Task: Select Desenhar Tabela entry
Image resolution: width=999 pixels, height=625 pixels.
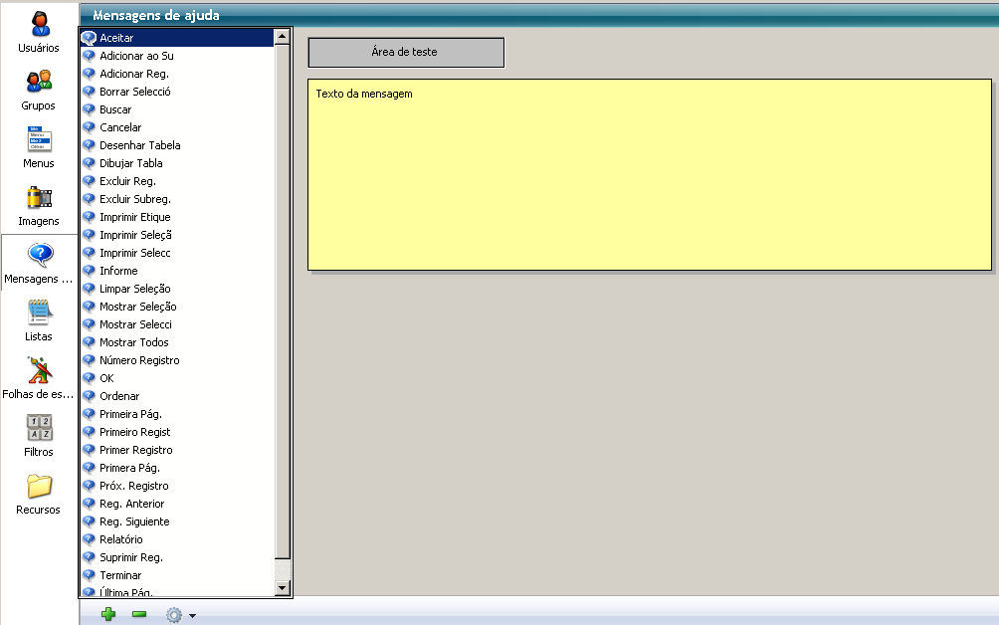Action: click(177, 145)
